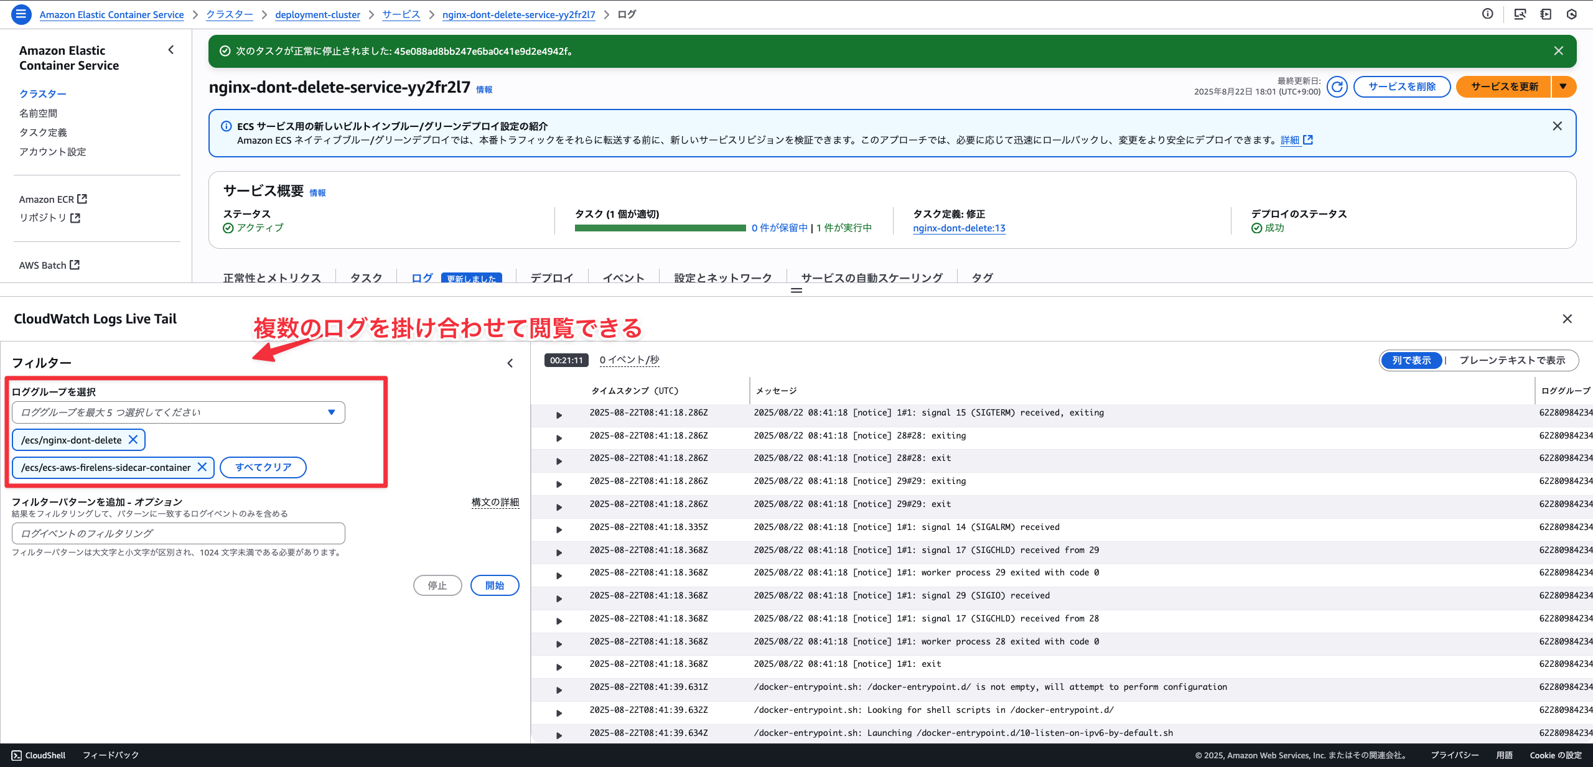Open Amazon ECR external link
Image resolution: width=1593 pixels, height=767 pixels.
coord(53,199)
